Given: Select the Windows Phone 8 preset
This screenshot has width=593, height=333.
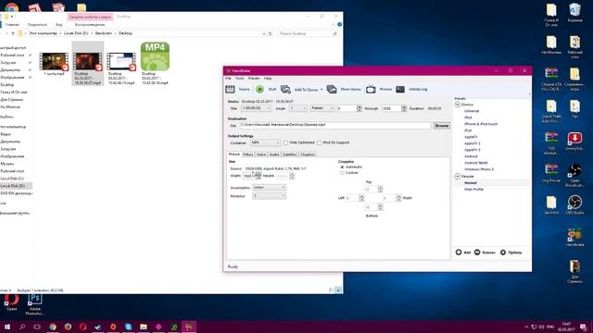Looking at the screenshot, I should point(479,169).
